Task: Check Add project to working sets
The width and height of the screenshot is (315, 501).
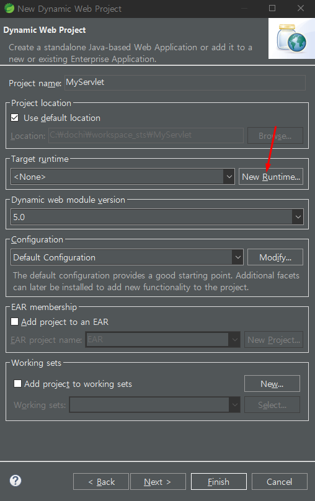Action: click(x=17, y=383)
